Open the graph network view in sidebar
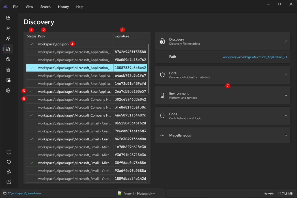 coord(8,38)
